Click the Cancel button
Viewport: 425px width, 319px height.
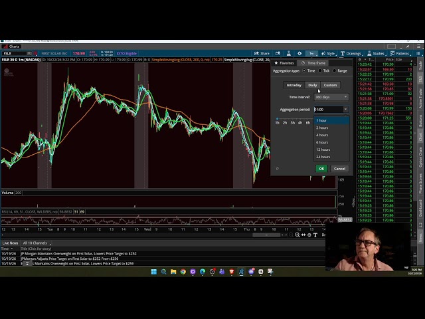[339, 169]
